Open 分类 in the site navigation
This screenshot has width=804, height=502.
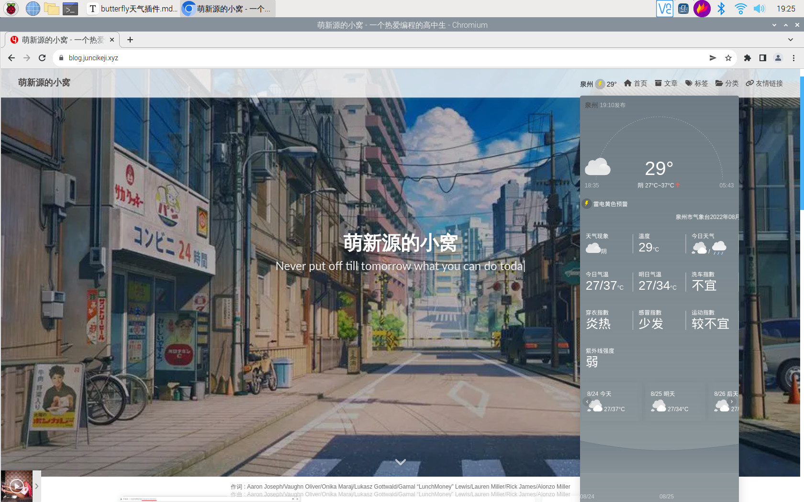coord(727,83)
